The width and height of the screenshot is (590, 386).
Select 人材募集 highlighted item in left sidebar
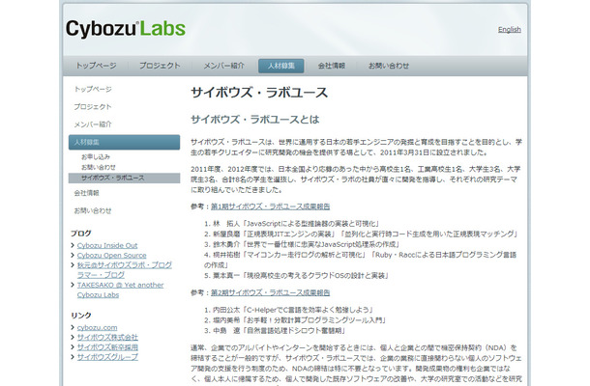[124, 142]
